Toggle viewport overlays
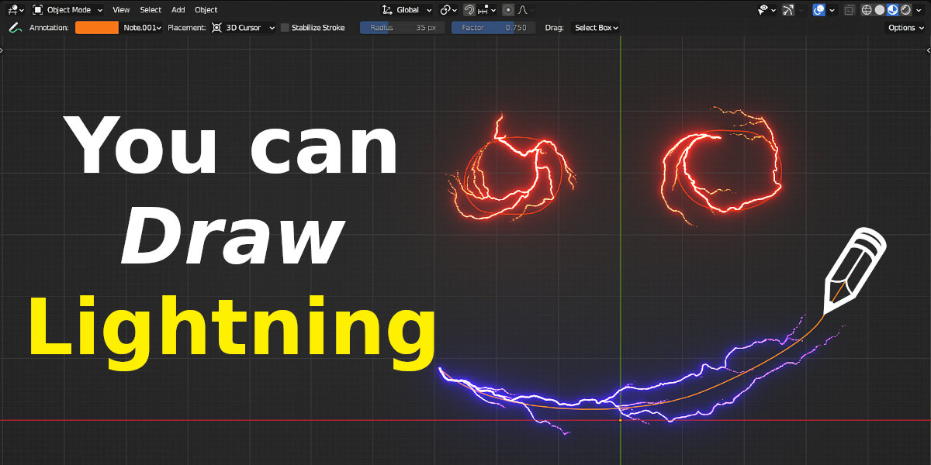This screenshot has width=931, height=465. [819, 10]
